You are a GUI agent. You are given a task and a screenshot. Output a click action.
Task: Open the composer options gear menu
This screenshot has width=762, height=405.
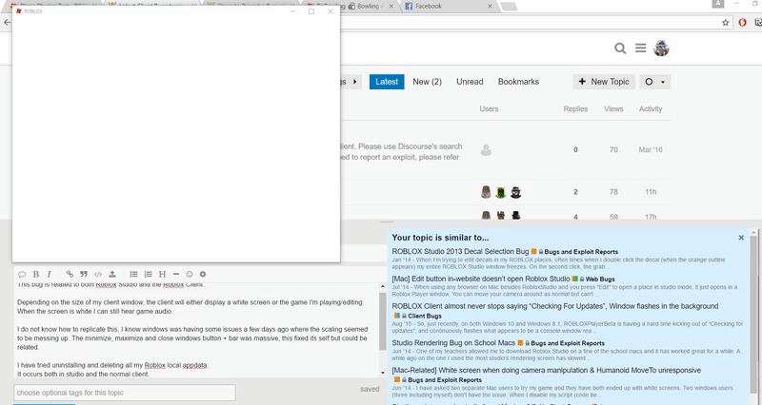203,274
